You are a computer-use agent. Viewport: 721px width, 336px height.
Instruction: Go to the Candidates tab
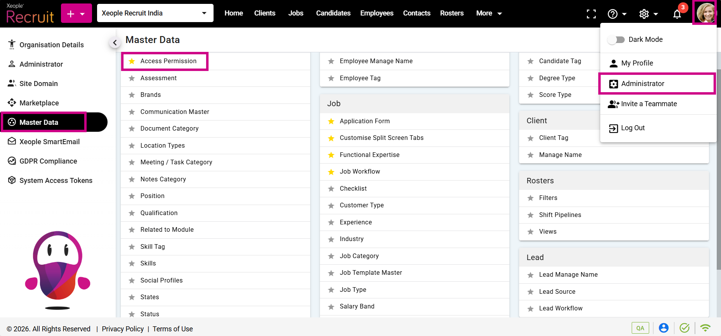pos(333,13)
